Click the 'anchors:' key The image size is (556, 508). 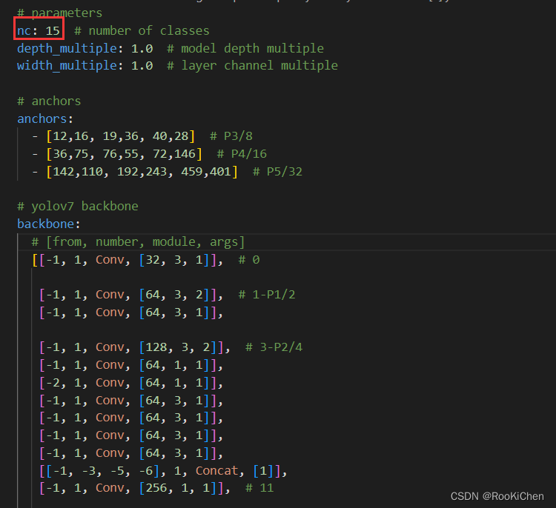45,118
